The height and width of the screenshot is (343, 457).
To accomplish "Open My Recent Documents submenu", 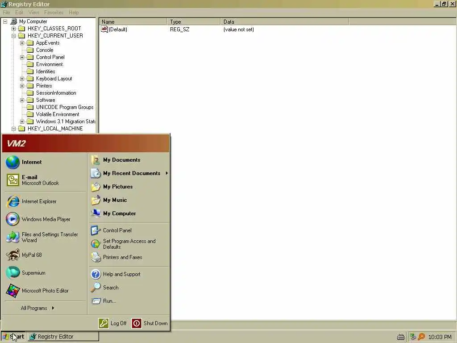I will pos(129,173).
